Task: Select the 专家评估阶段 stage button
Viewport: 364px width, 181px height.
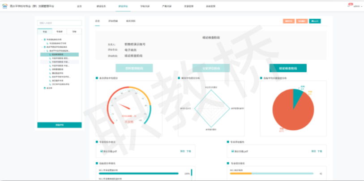Action: 211,68
